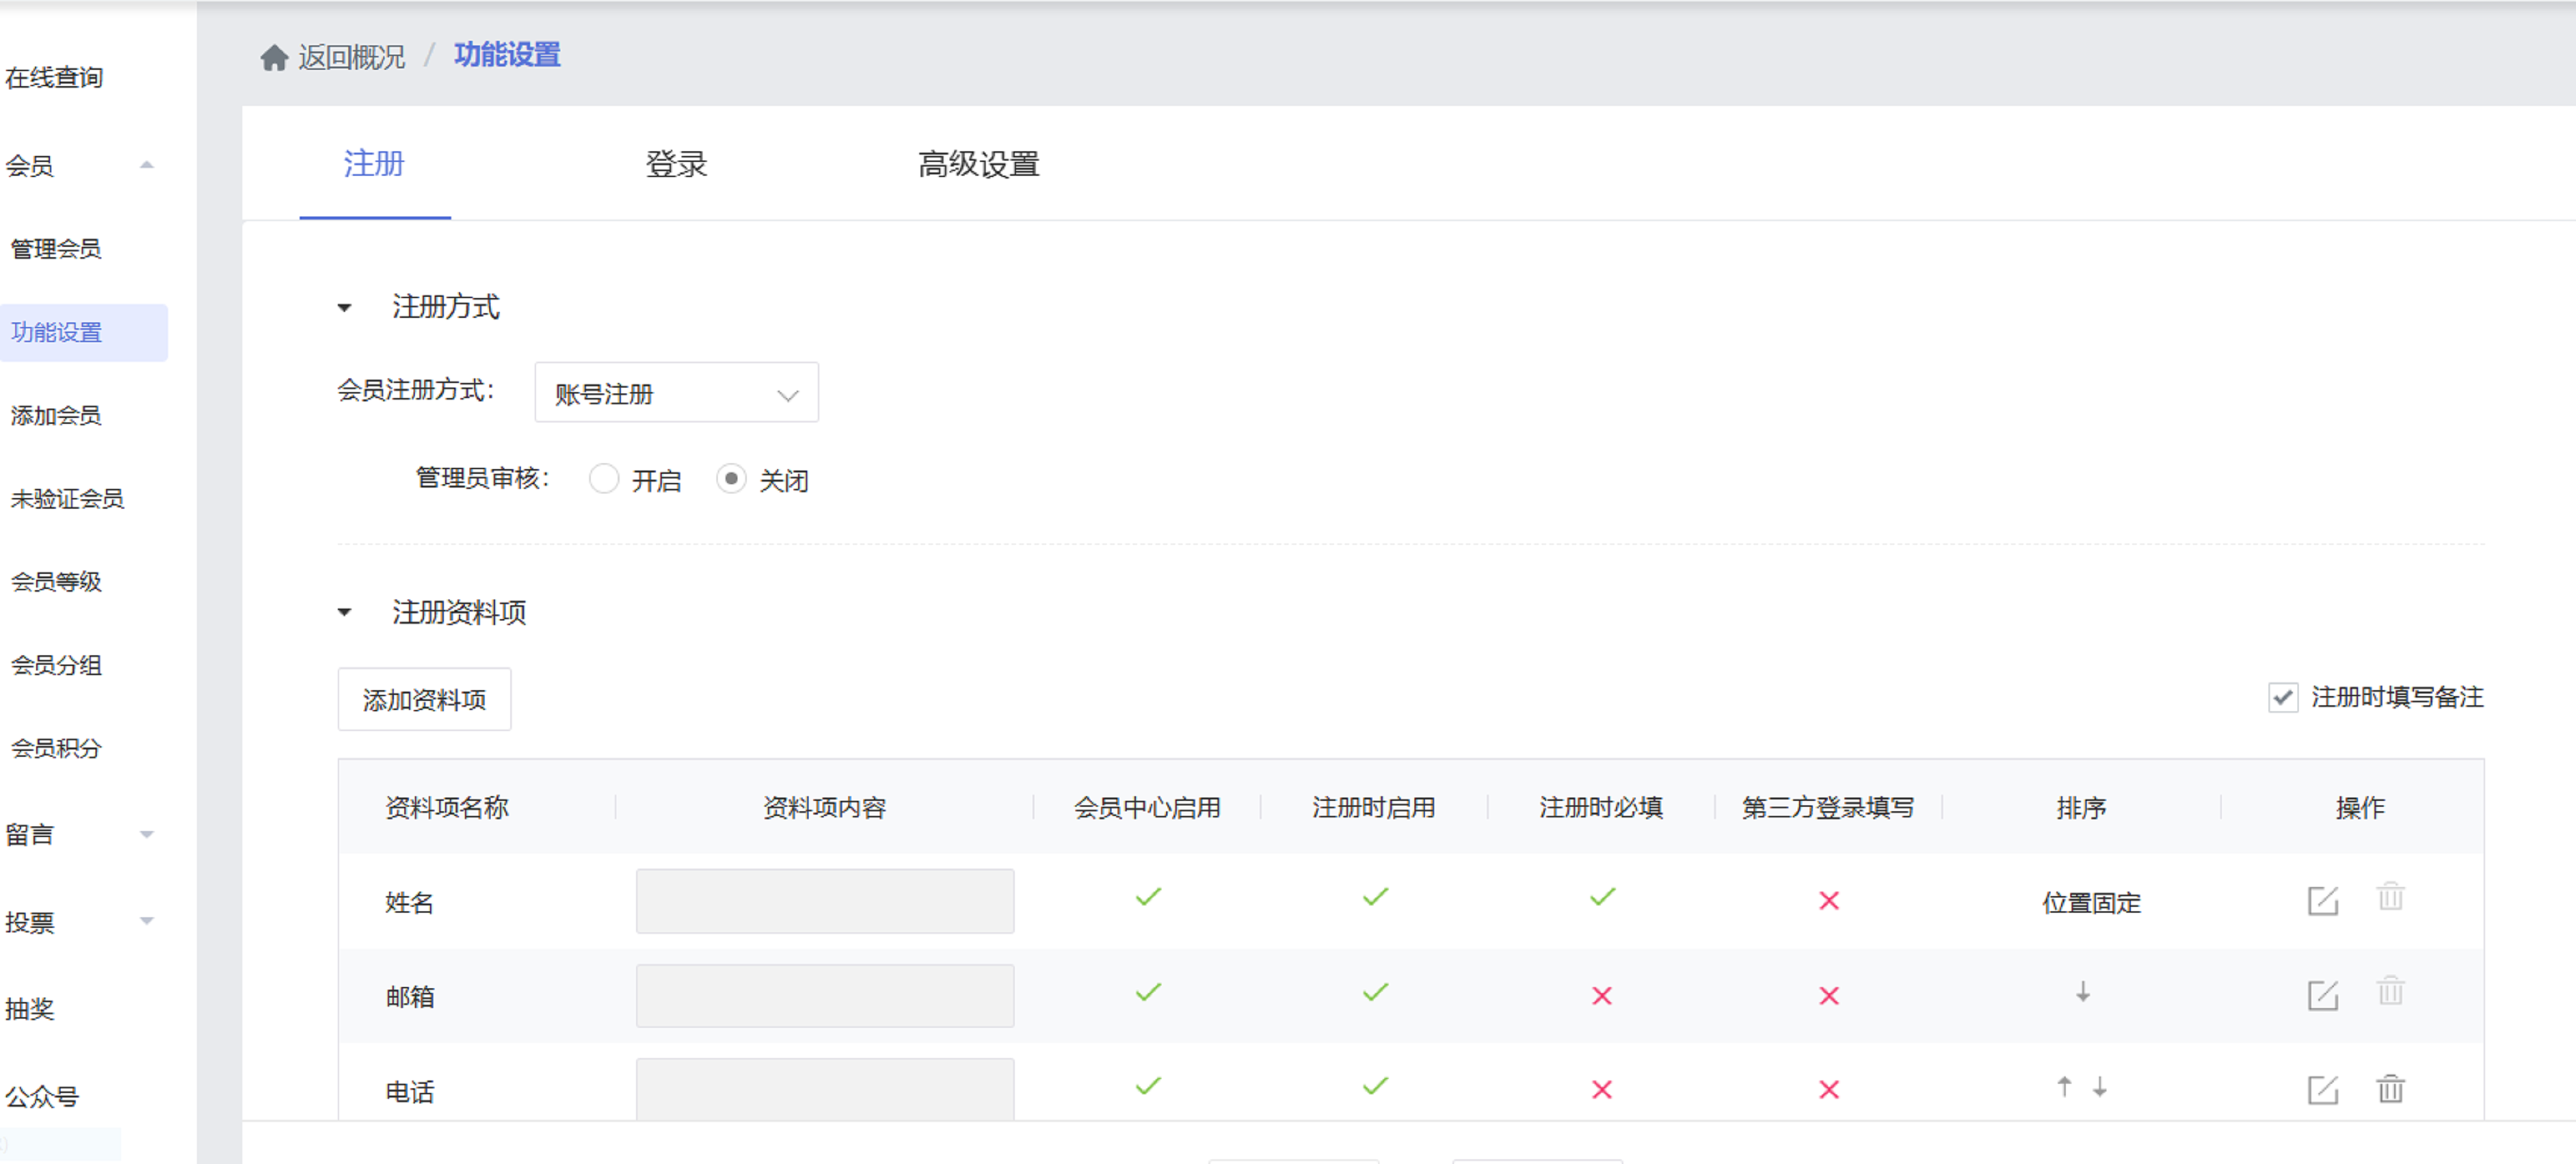Select 开启 radio for 管理员审核
This screenshot has height=1164, width=2576.
click(x=604, y=480)
